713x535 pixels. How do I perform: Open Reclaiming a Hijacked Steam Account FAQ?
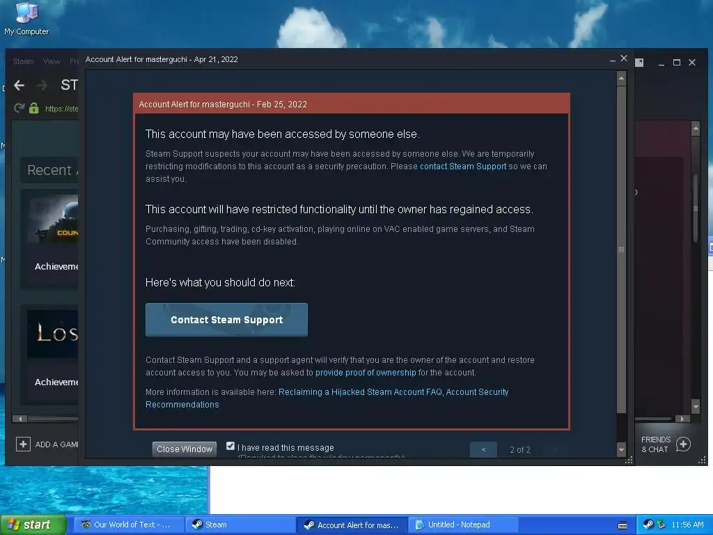tap(360, 392)
